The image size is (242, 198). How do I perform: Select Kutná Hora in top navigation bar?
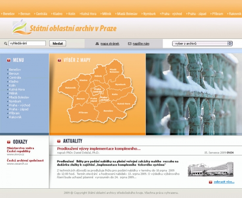click(x=89, y=14)
